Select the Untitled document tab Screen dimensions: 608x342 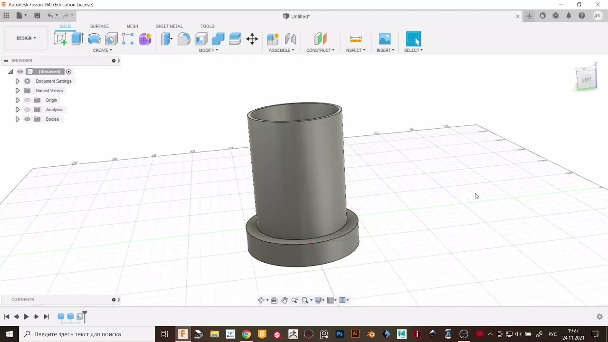pyautogui.click(x=296, y=16)
